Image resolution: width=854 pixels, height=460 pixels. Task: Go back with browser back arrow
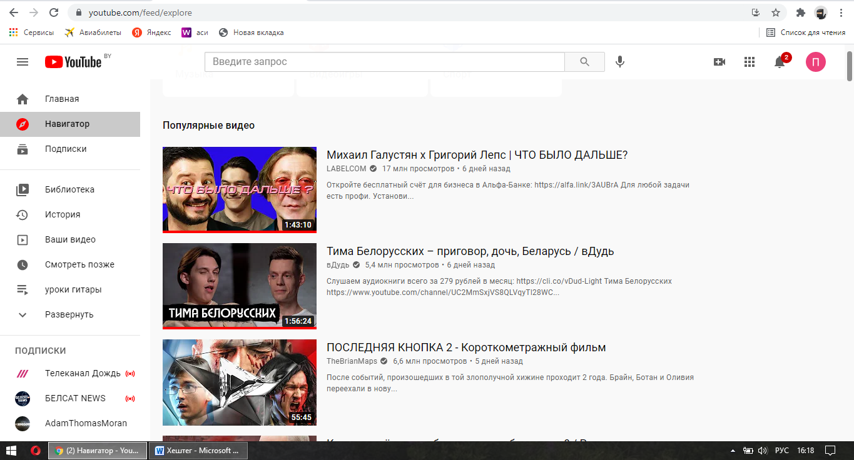pyautogui.click(x=13, y=12)
